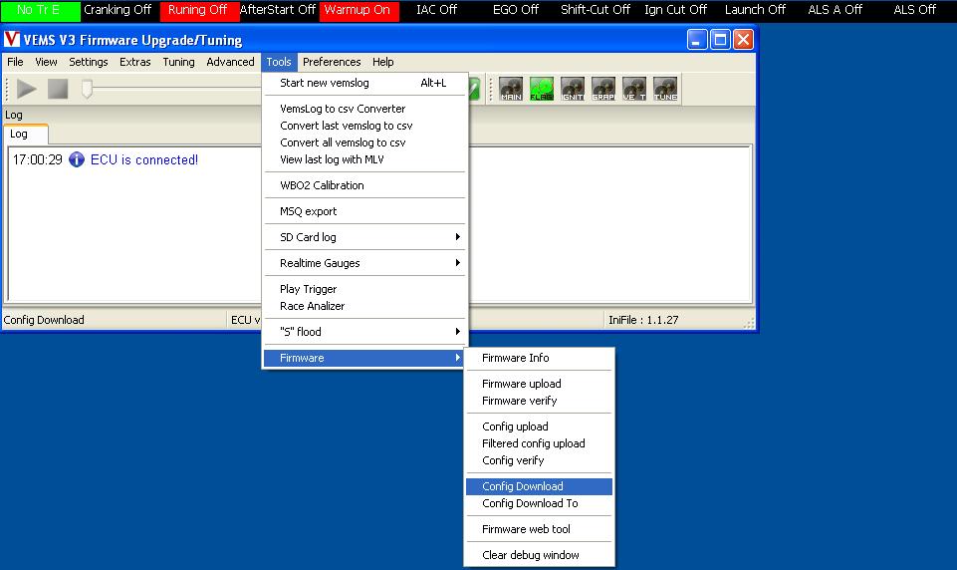Open WBO2 Calibration
Screen dimensions: 957x570
click(x=365, y=185)
